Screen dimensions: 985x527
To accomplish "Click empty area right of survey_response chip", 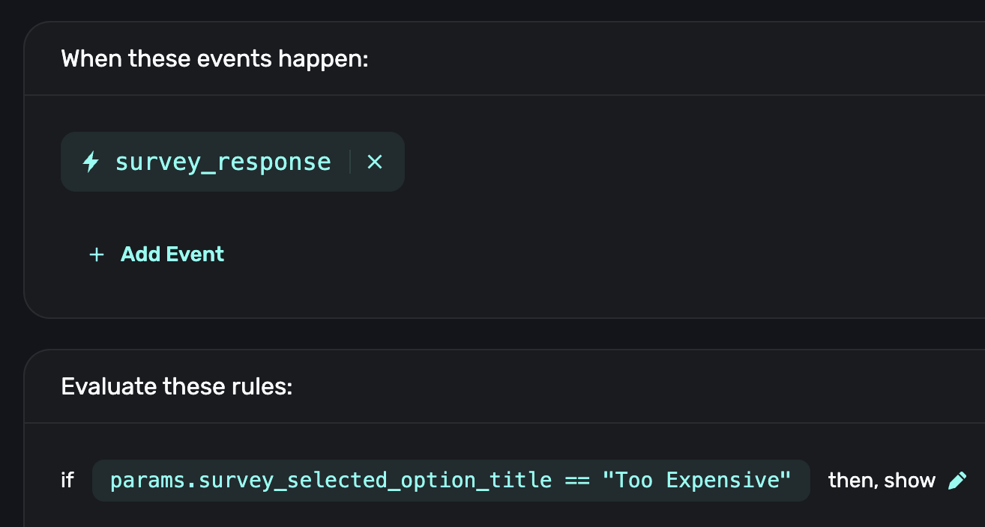I will click(x=637, y=162).
